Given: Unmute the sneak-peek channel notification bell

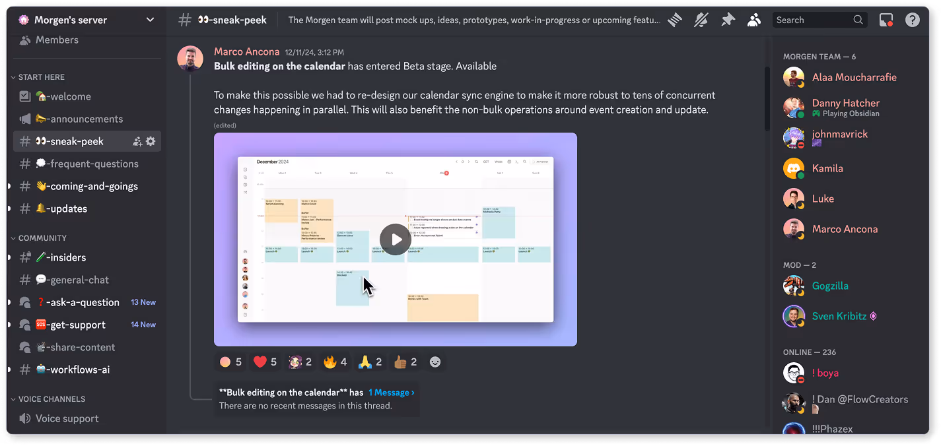Looking at the screenshot, I should [701, 20].
